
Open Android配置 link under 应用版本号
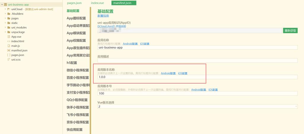199,90
